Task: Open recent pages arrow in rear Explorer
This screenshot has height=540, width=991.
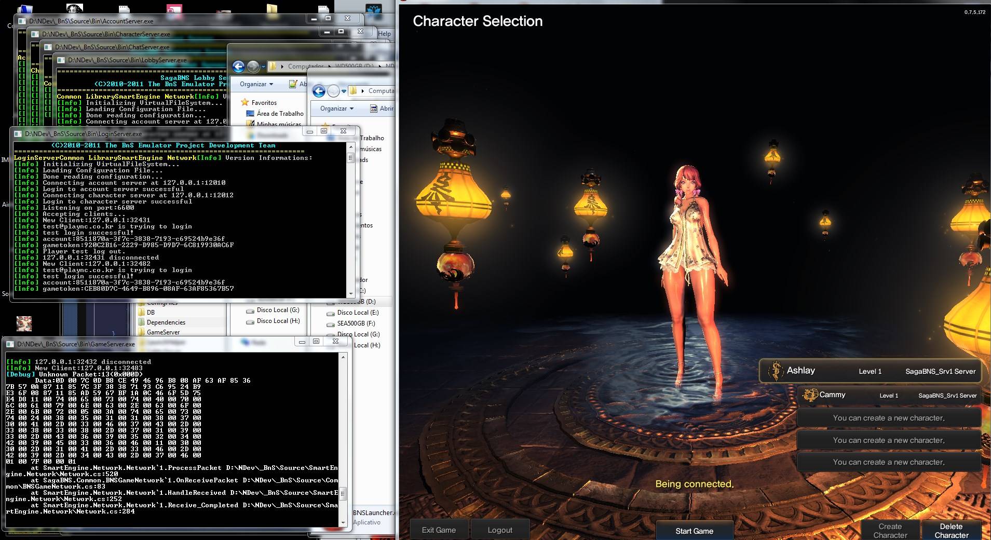Action: pyautogui.click(x=262, y=66)
